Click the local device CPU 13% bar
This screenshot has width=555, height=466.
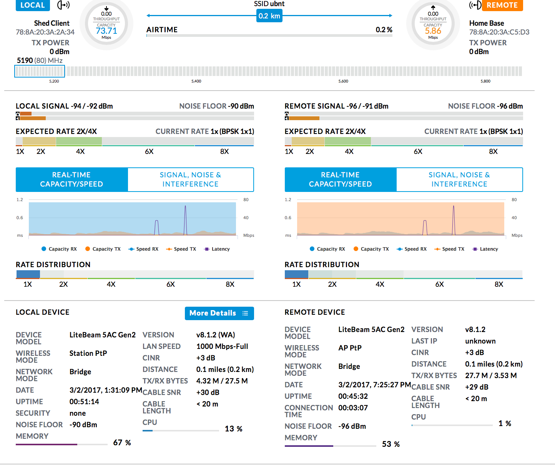click(181, 431)
